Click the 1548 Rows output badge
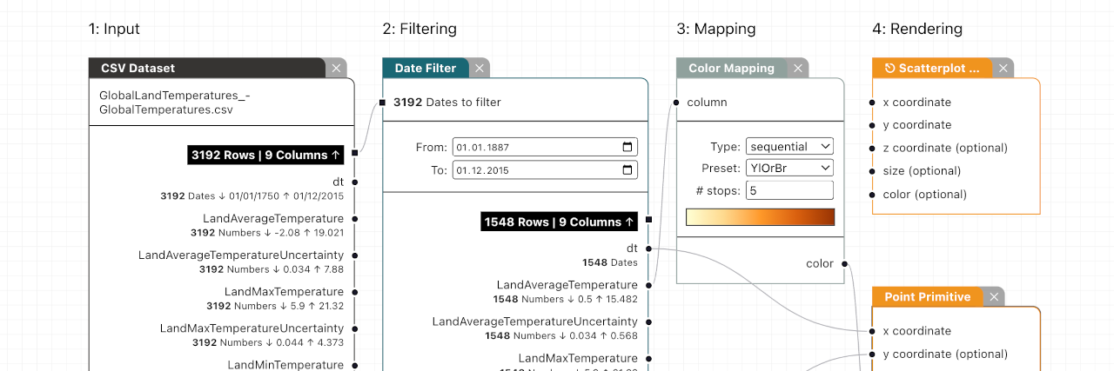The image size is (1114, 371). tap(559, 222)
